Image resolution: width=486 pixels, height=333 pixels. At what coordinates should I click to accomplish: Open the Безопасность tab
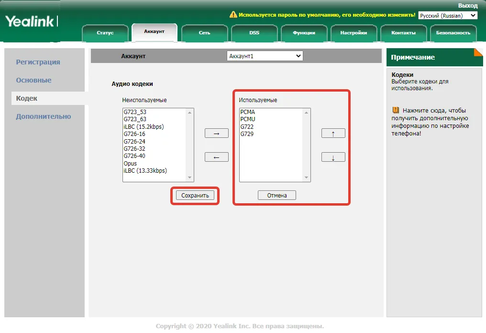453,33
